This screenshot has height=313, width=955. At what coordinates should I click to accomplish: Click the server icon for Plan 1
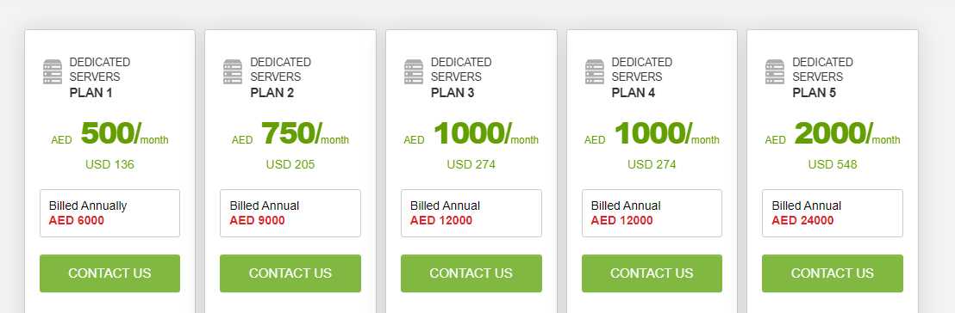(x=53, y=71)
